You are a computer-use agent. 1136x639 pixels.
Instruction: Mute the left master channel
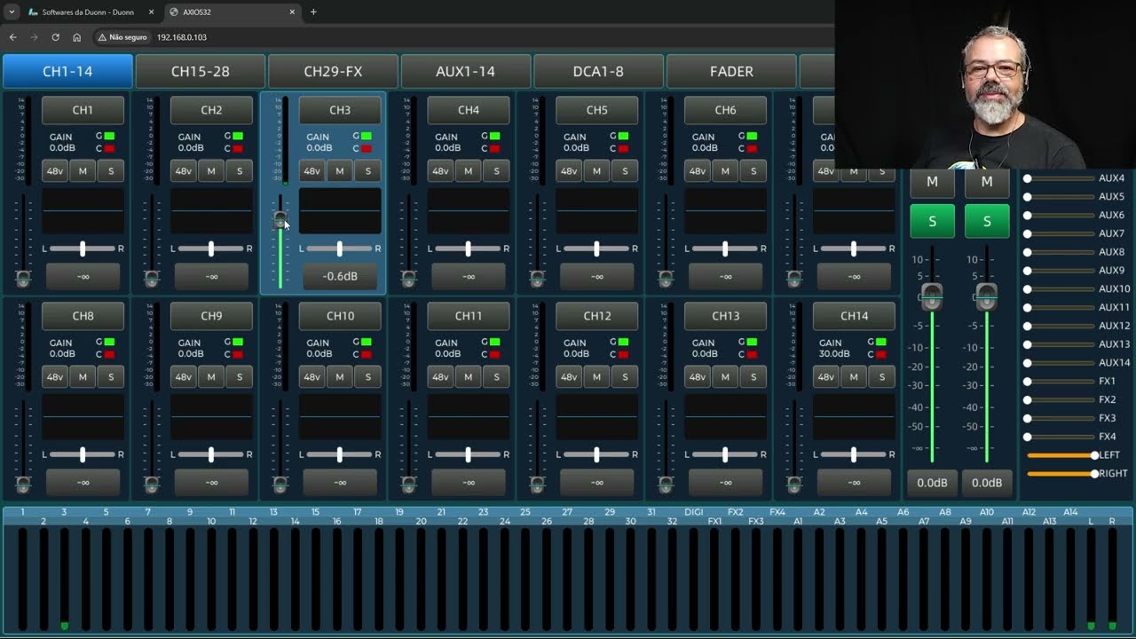click(x=932, y=181)
